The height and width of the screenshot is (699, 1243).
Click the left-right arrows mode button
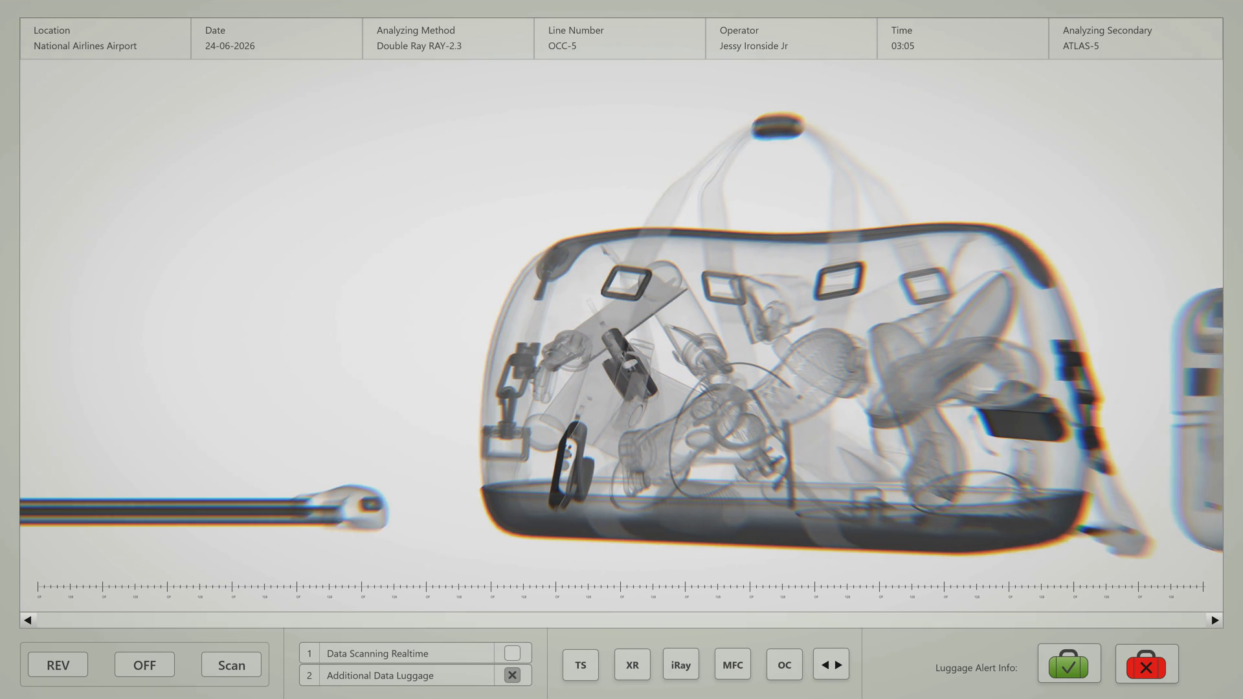coord(831,665)
